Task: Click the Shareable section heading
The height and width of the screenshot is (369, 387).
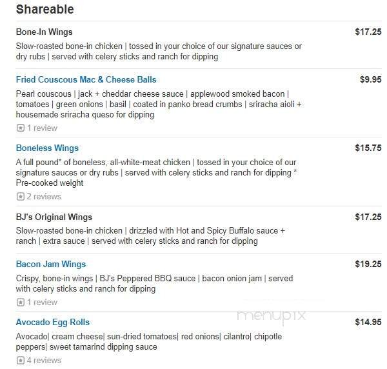Action: (x=45, y=10)
